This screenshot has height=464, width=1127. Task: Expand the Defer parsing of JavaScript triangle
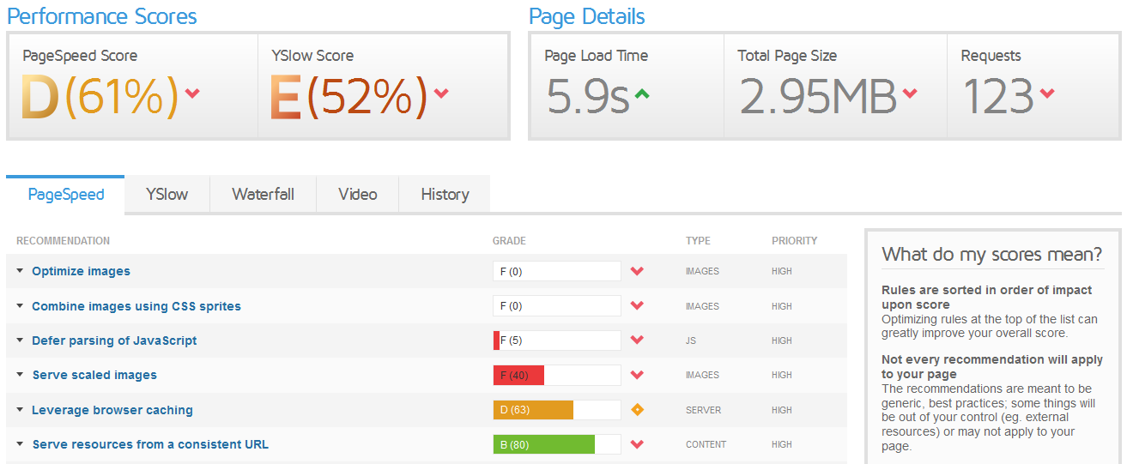(20, 340)
